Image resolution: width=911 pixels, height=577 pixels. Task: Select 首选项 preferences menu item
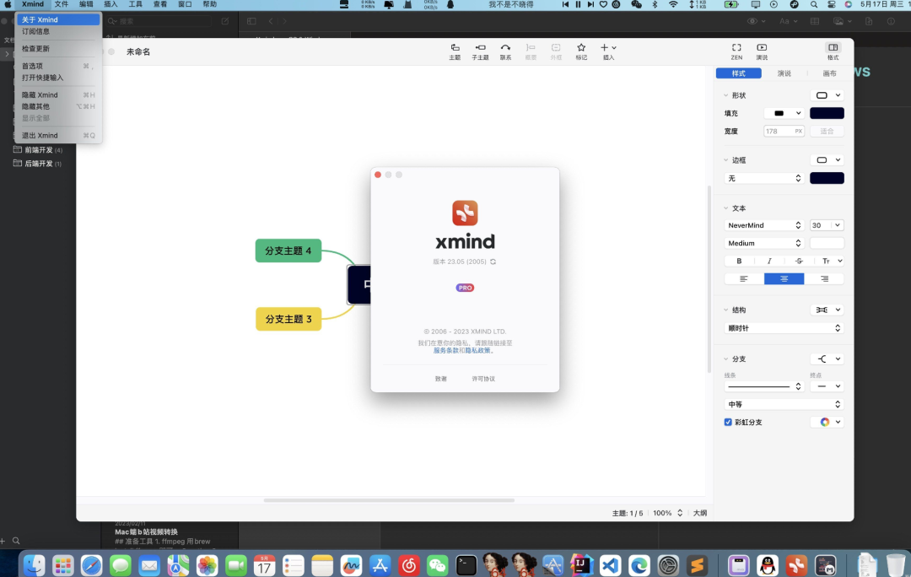[58, 67]
